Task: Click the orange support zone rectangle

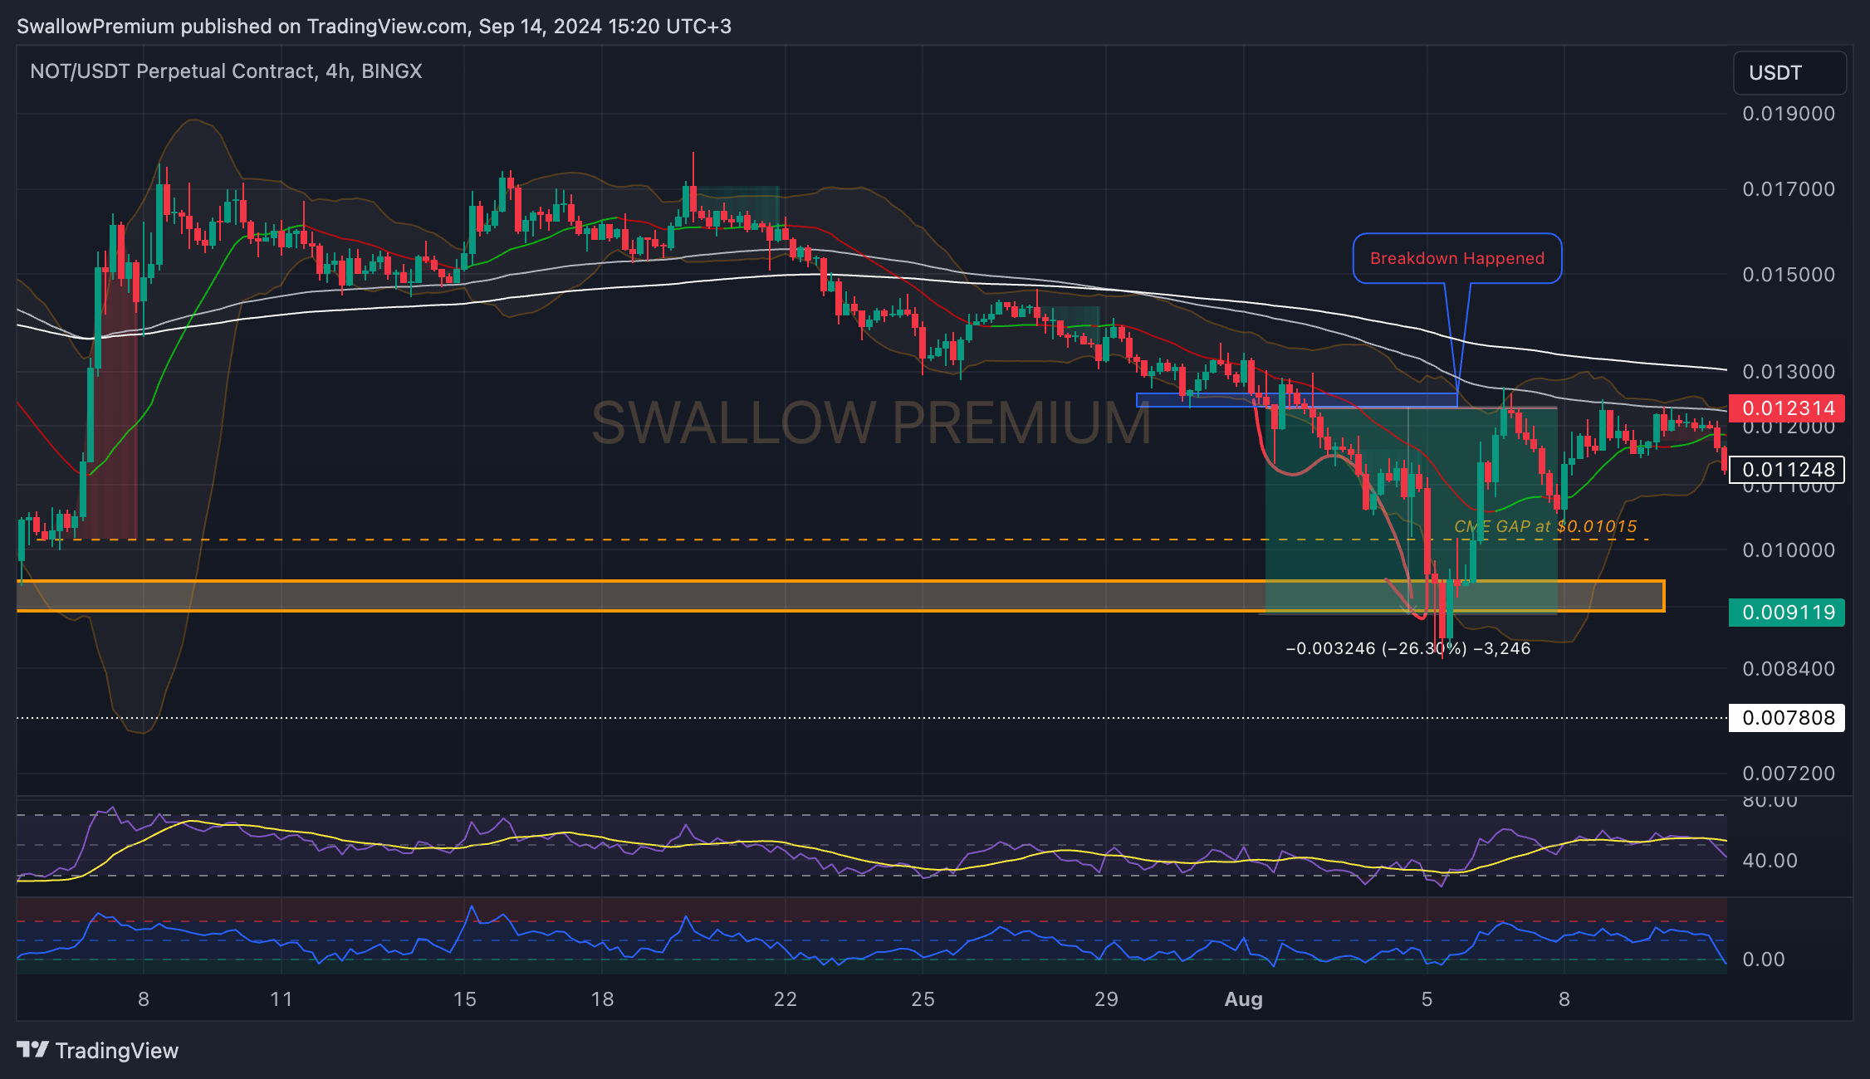Action: 840,596
